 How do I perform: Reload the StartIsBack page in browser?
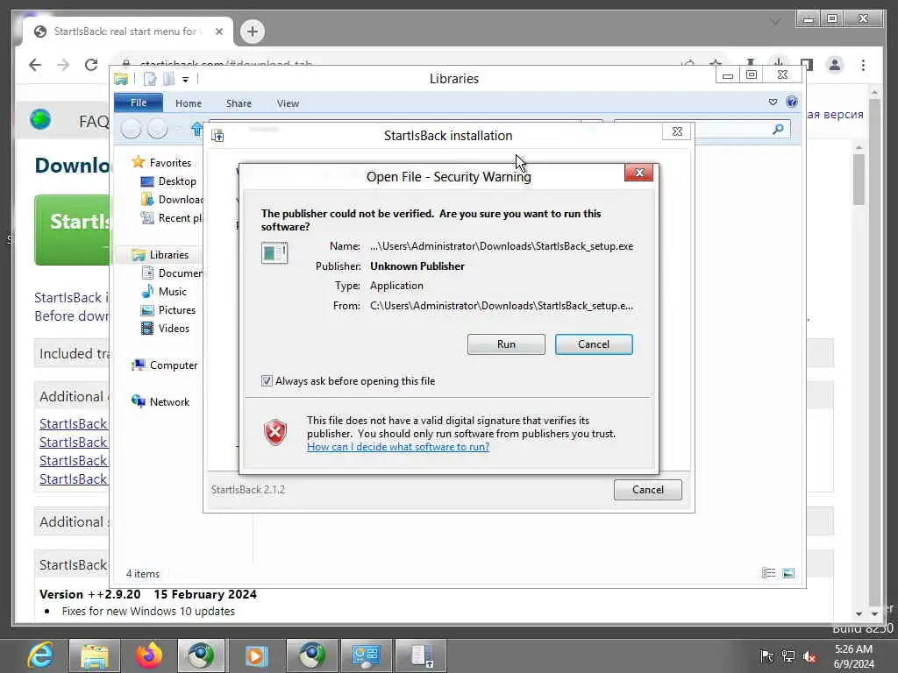(91, 65)
